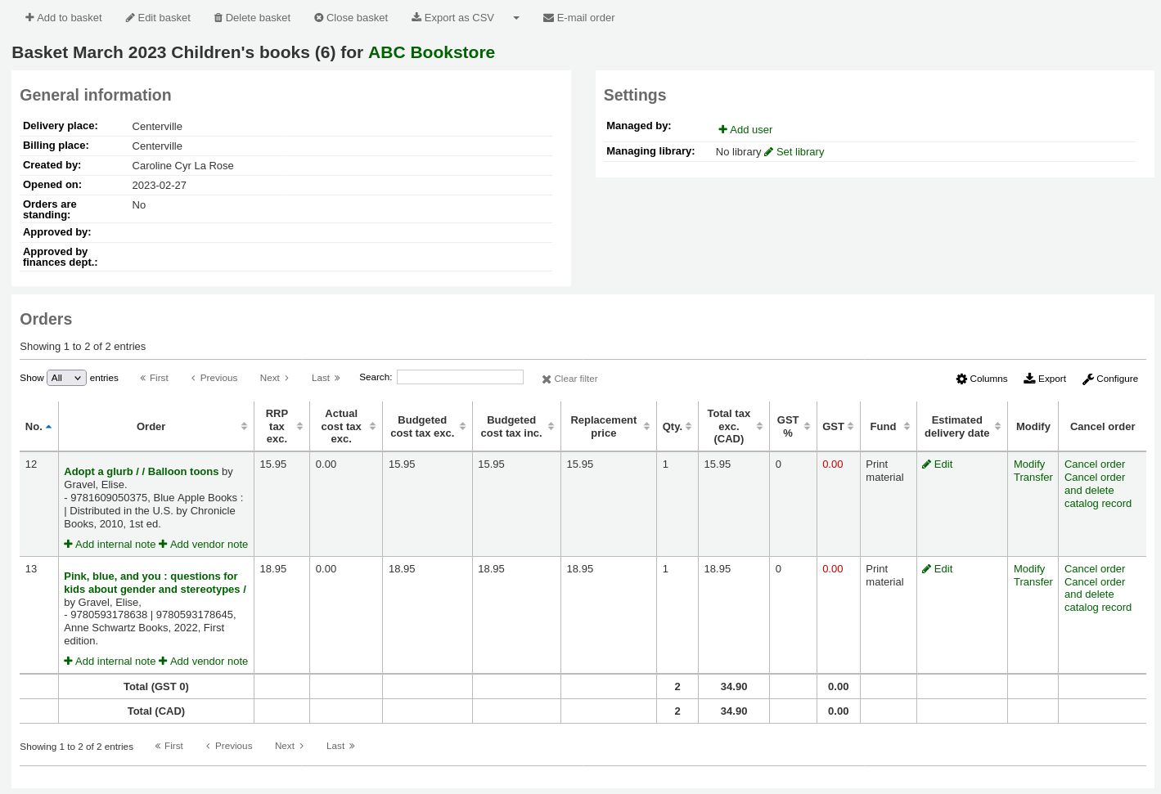Click the E-mail order envelope icon
This screenshot has width=1161, height=794.
coord(548,17)
